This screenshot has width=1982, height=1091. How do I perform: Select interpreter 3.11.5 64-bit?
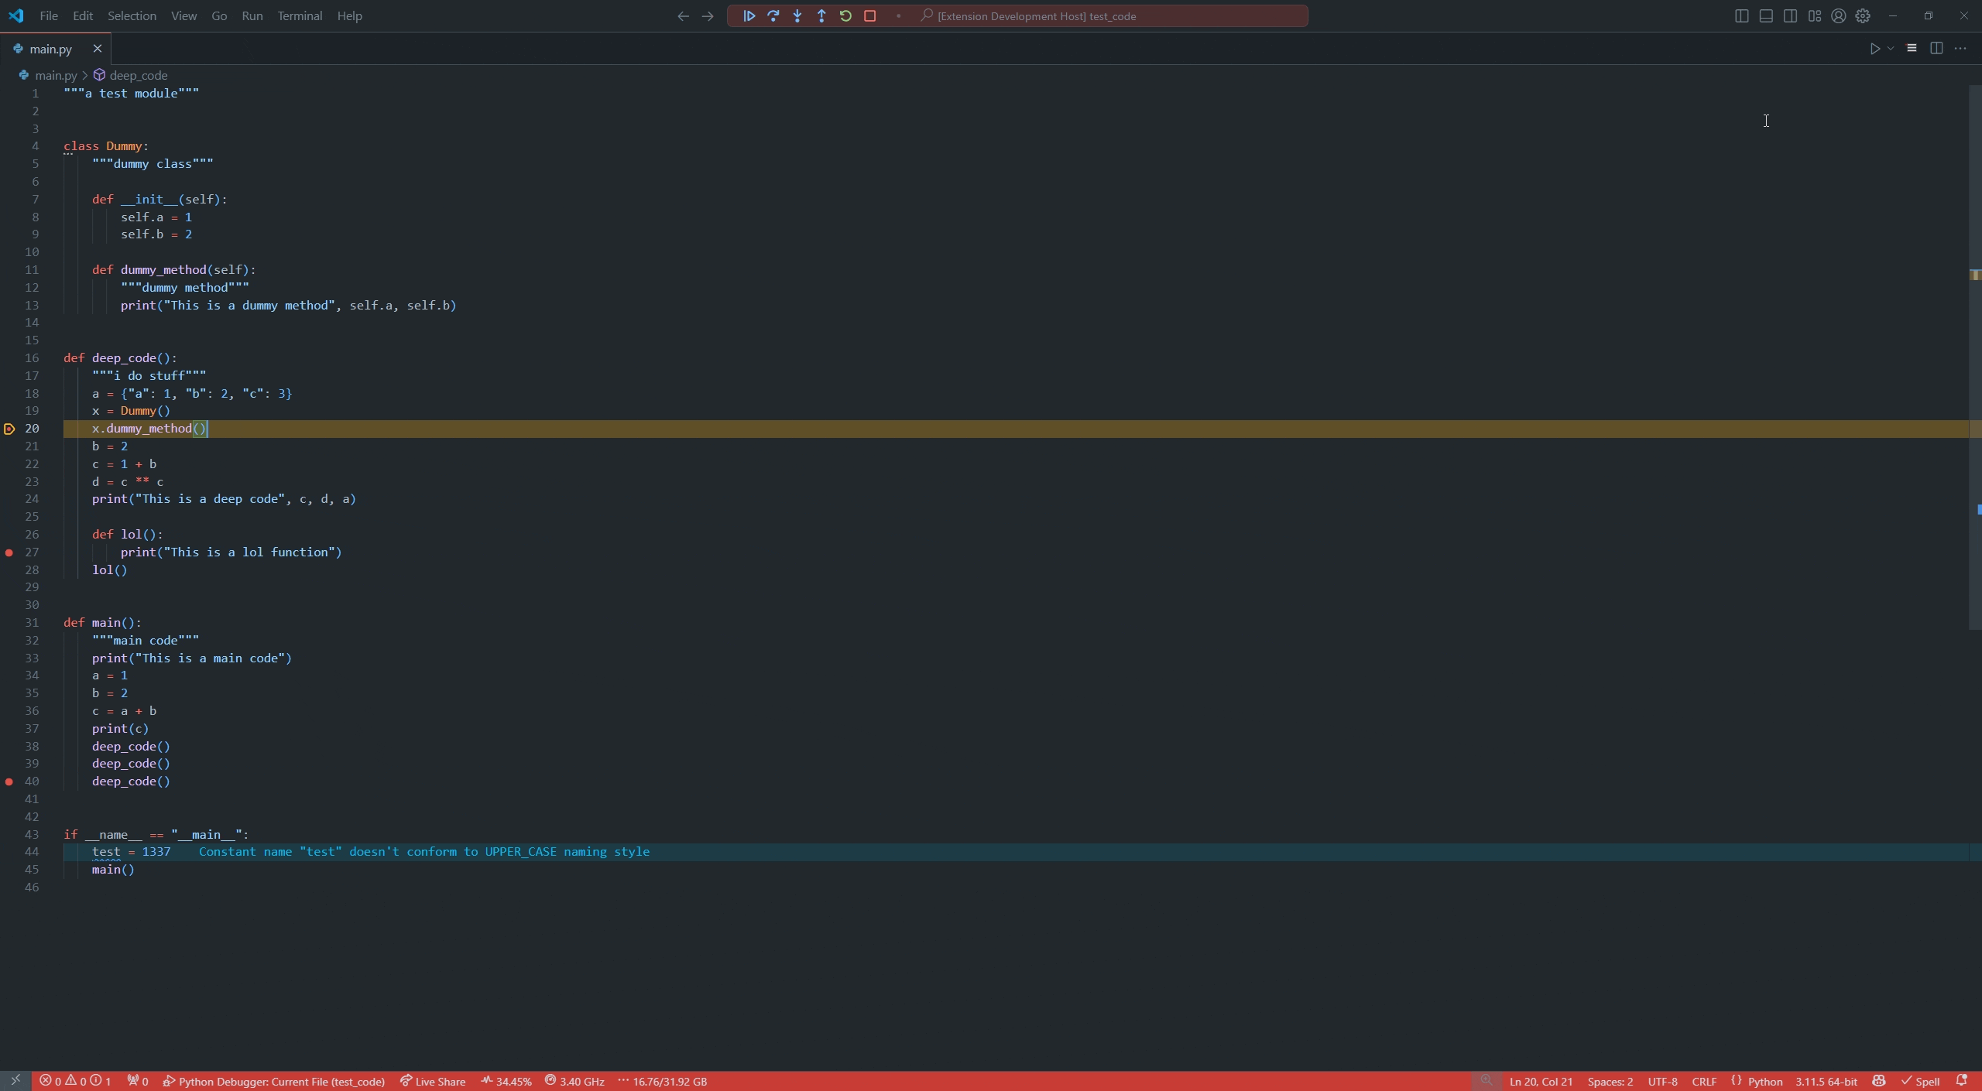1826,1081
